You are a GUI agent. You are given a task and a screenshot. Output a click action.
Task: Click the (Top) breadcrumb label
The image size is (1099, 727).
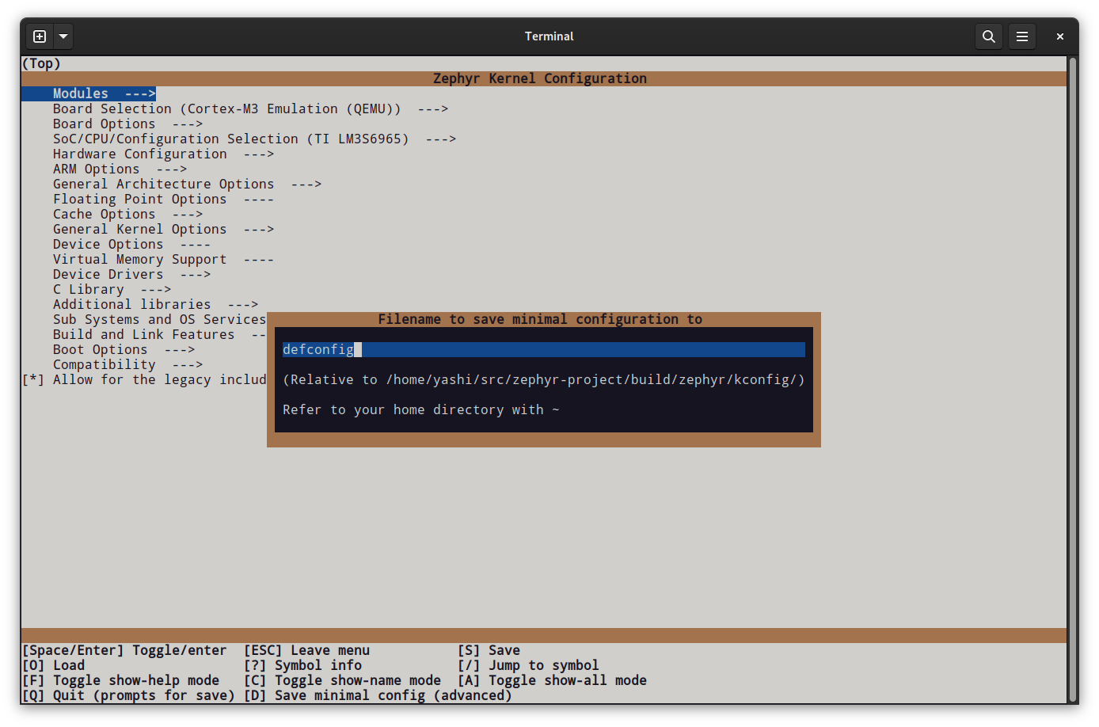point(41,63)
